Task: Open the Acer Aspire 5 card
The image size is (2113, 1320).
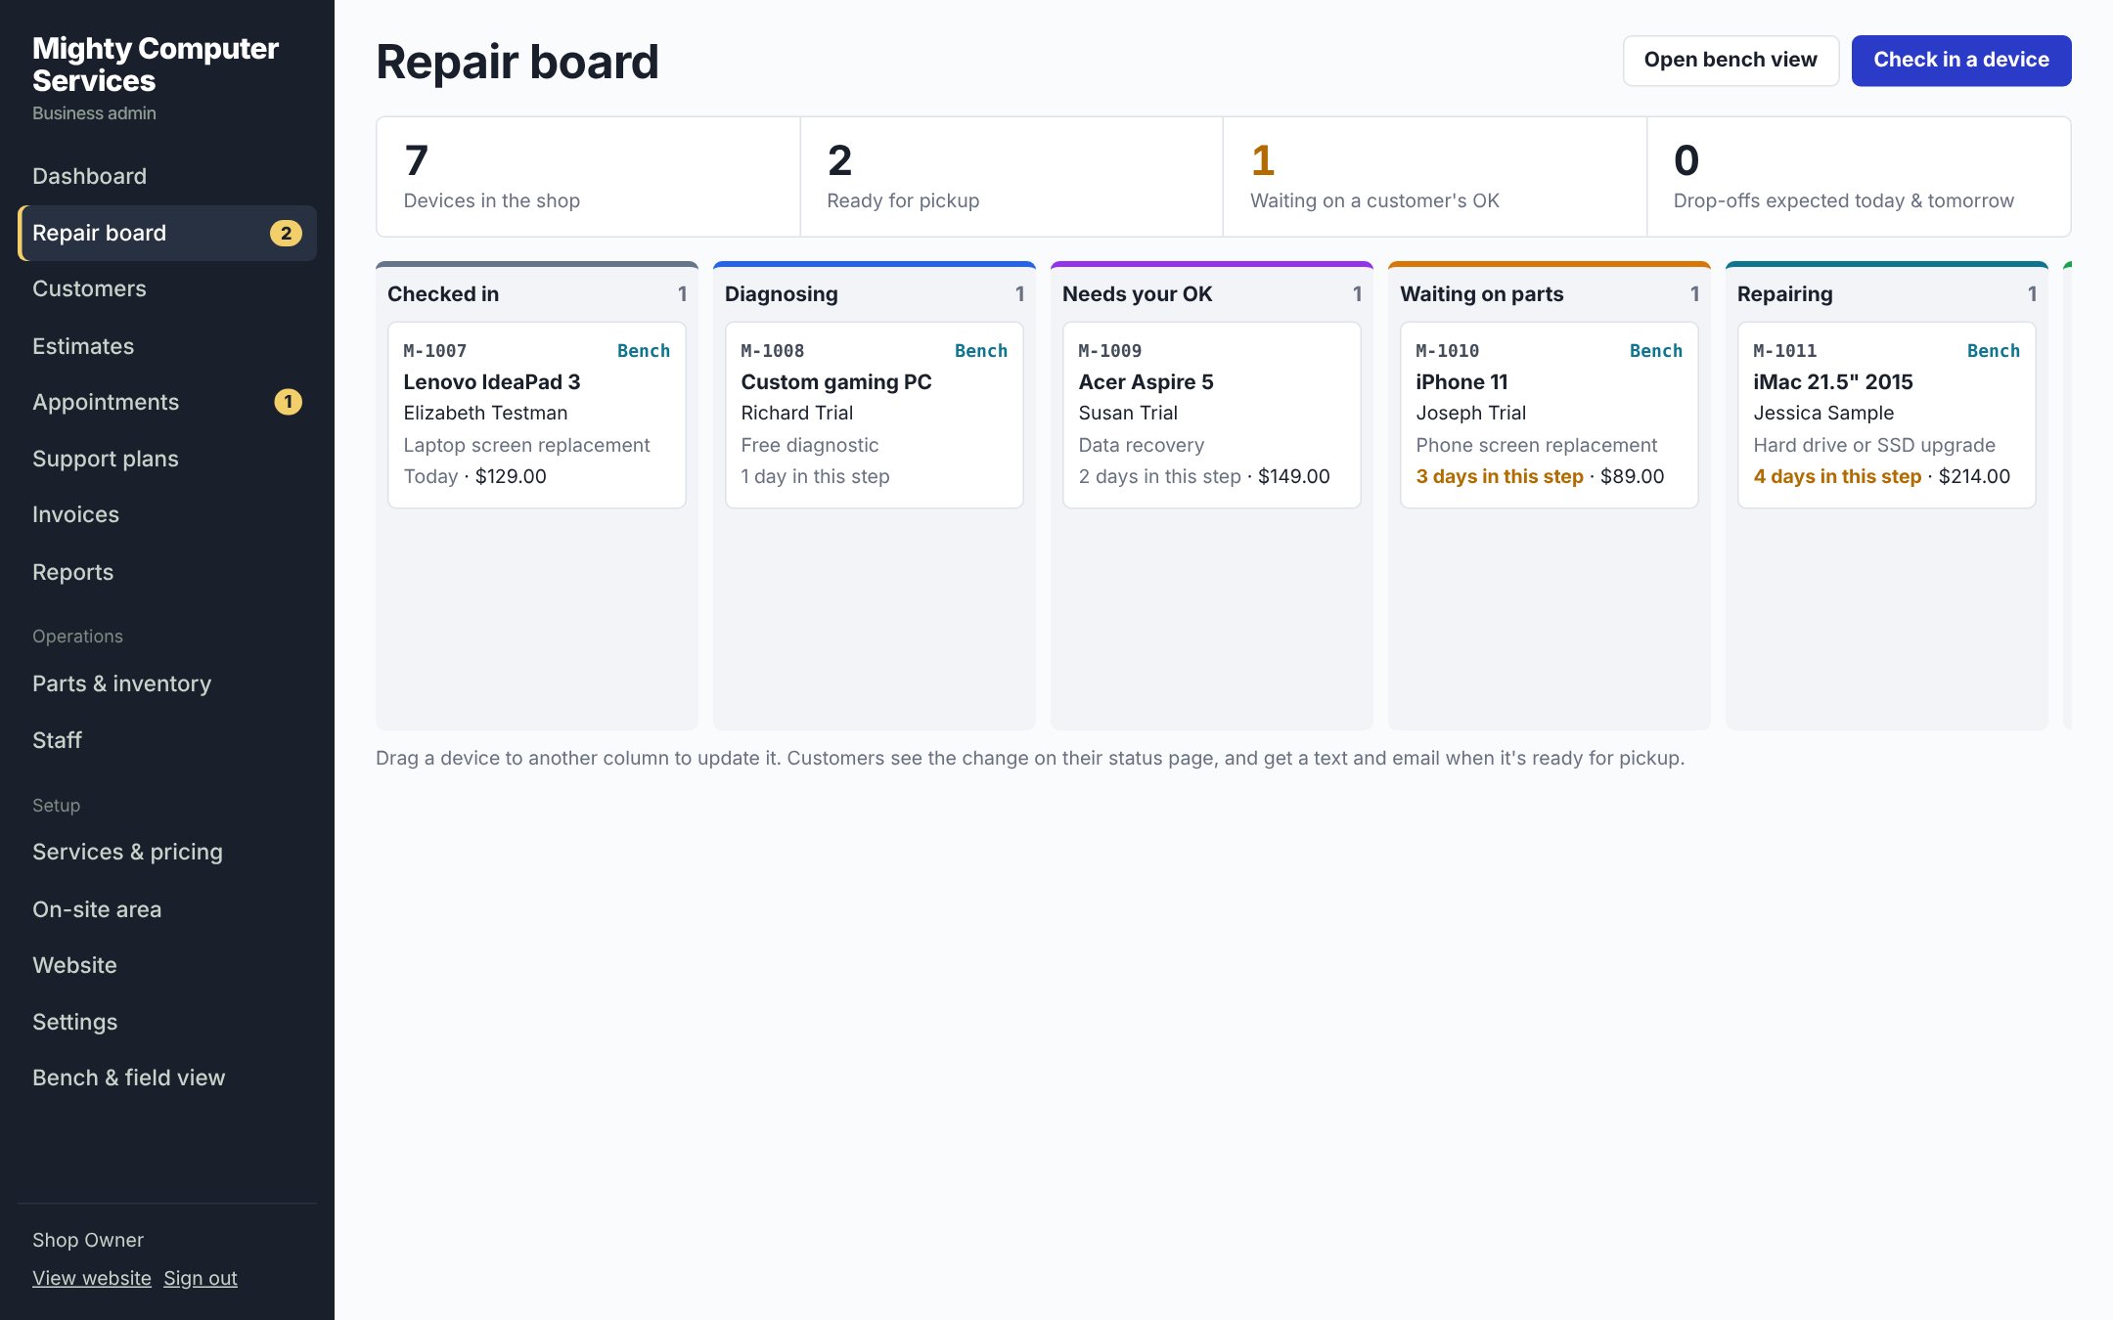Action: 1212,415
